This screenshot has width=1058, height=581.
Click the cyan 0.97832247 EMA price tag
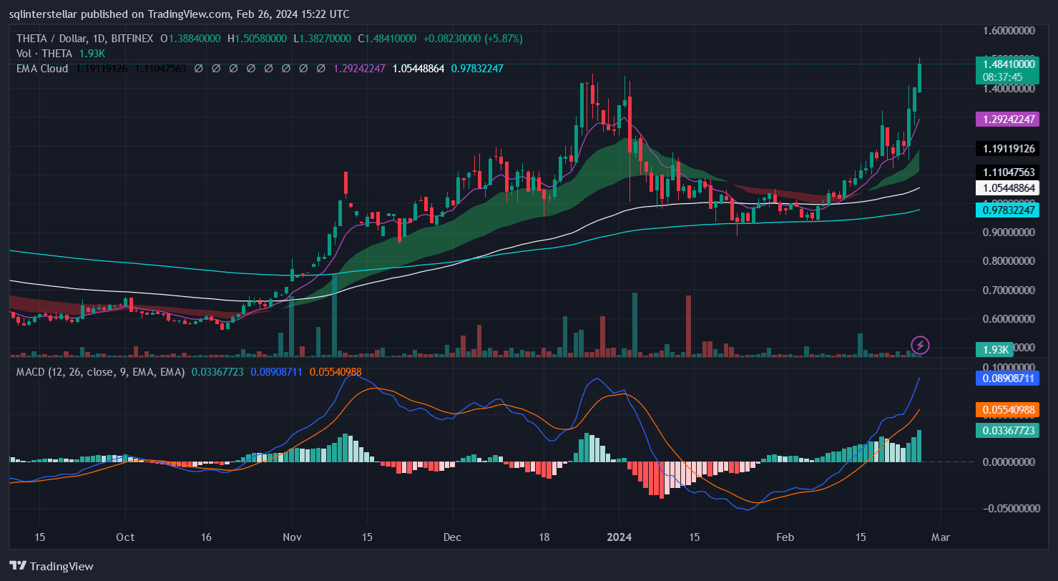point(1009,210)
